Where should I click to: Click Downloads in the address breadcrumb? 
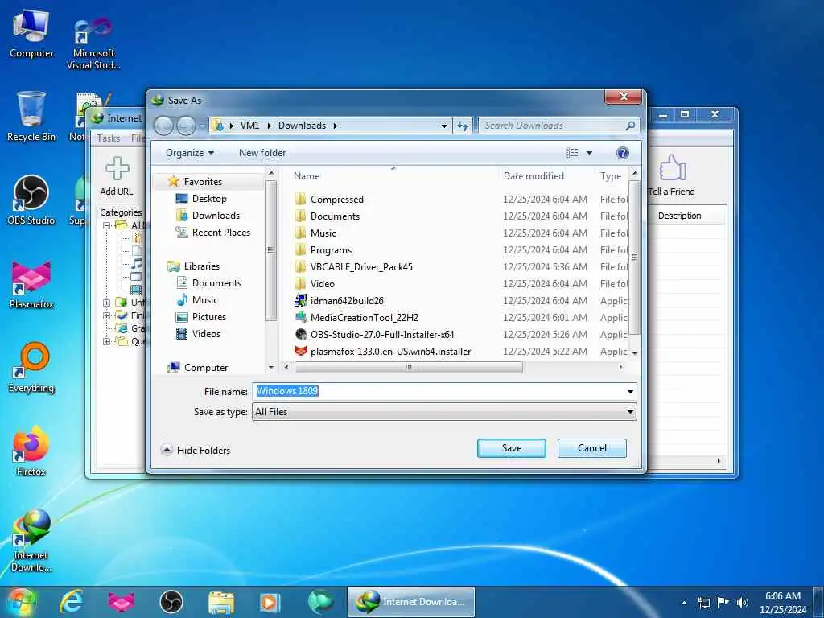303,126
